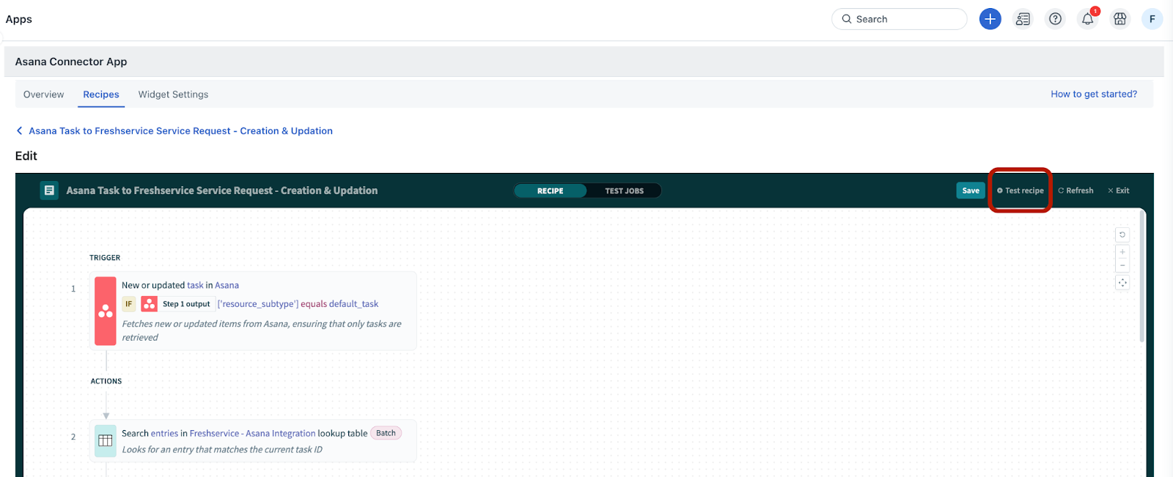Viewport: 1173px width, 477px height.
Task: Click the back chevron before recipe name
Action: (19, 131)
